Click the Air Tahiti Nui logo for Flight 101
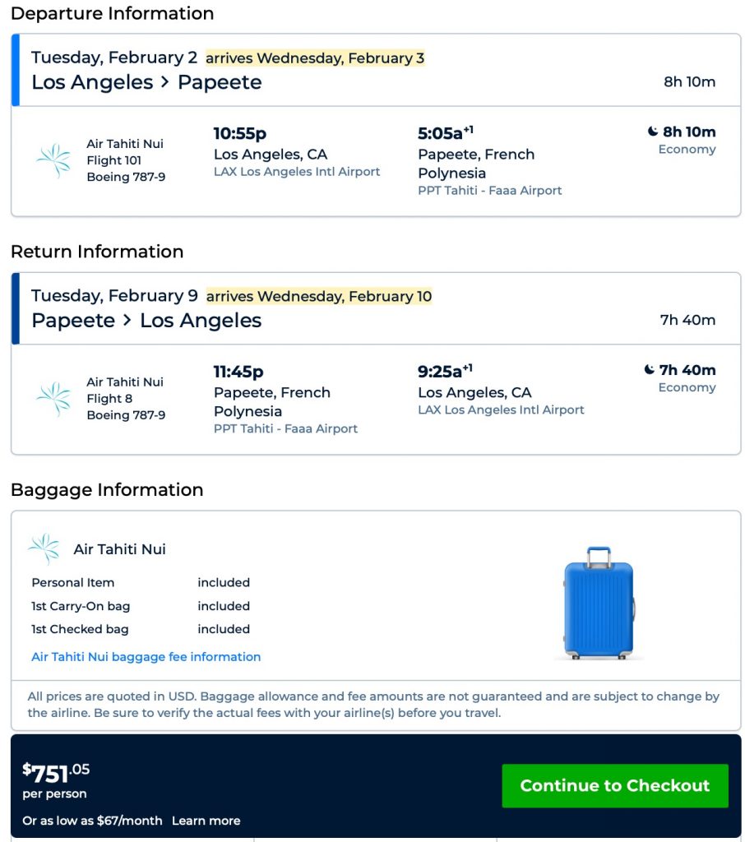 [54, 160]
